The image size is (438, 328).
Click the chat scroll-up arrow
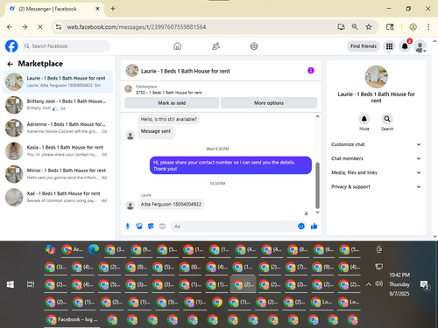tap(317, 116)
